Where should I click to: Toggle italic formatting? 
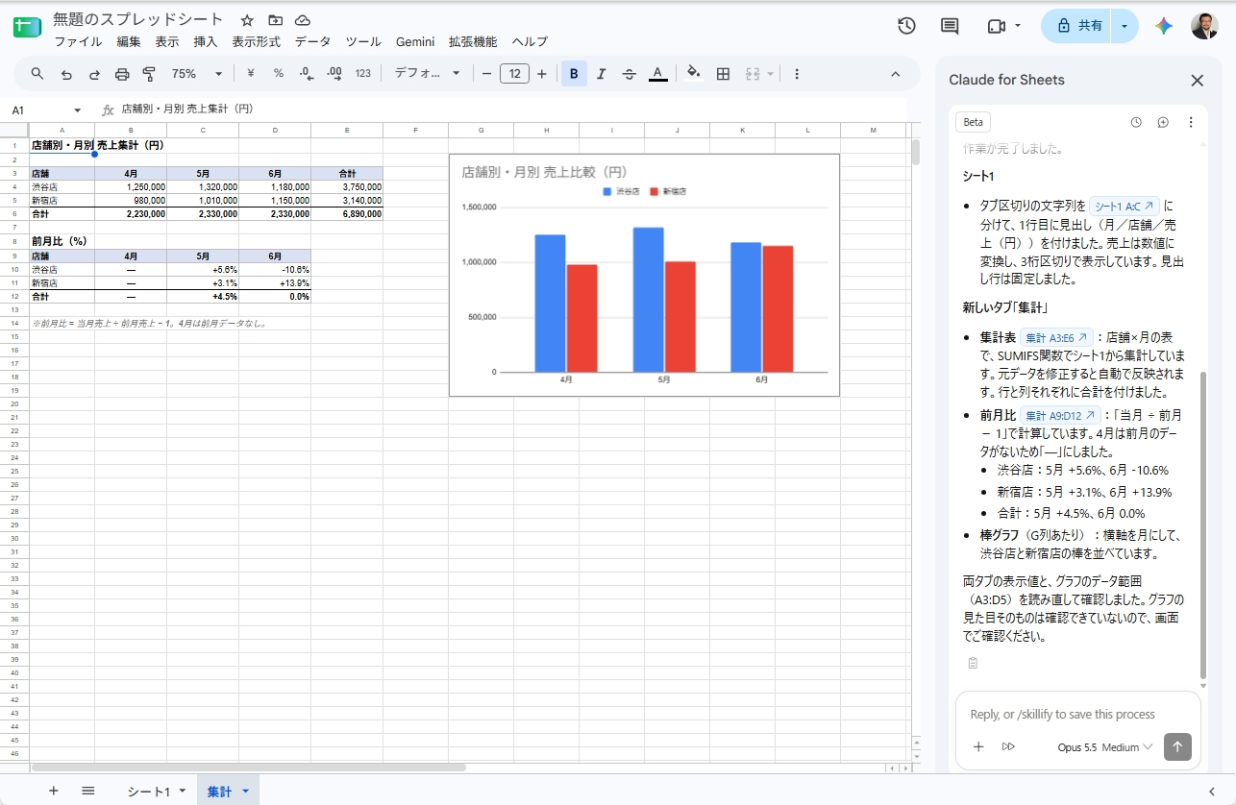click(x=602, y=74)
